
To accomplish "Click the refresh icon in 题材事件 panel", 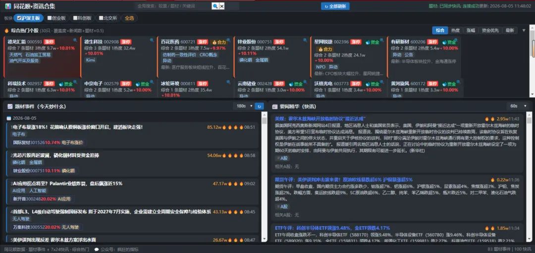I will [x=259, y=106].
